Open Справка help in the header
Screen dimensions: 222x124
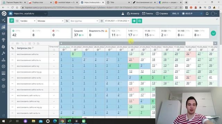[x=162, y=13]
